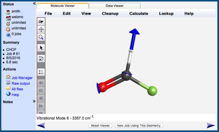Select the Rotate tool in toolbar
The height and width of the screenshot is (132, 219).
(x=41, y=22)
